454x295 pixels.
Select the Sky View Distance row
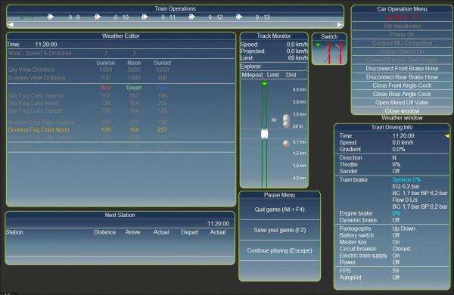(x=121, y=70)
